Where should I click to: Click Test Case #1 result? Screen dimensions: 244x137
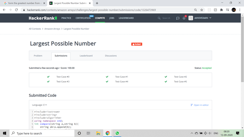tap(122, 77)
